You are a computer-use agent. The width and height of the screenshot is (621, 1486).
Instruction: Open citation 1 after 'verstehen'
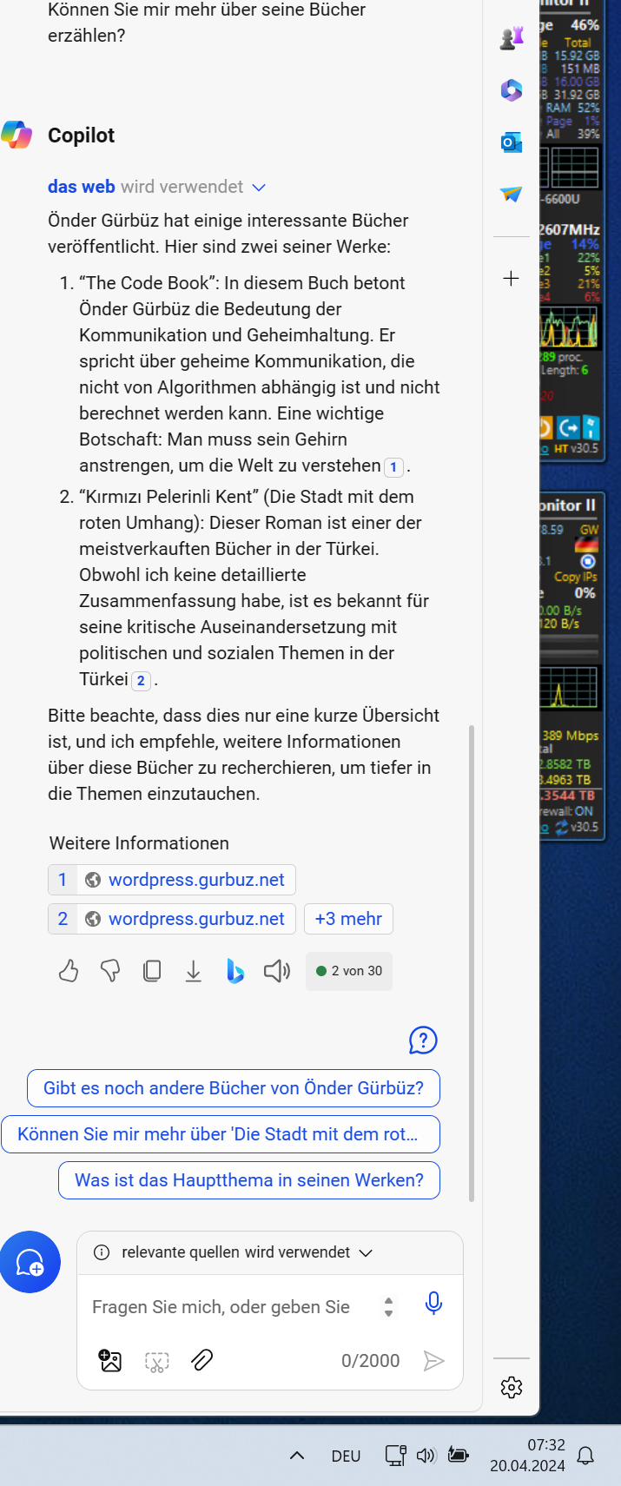tap(393, 467)
